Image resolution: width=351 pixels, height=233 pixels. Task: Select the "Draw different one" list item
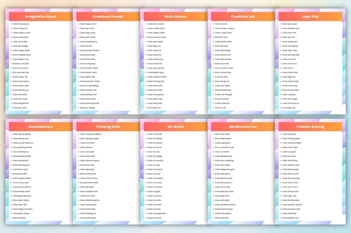coord(291,28)
